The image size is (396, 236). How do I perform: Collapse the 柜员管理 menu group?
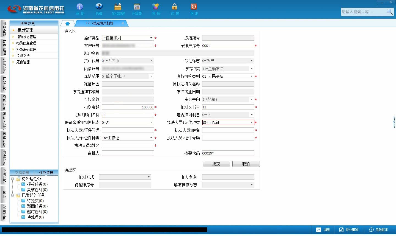click(13, 30)
